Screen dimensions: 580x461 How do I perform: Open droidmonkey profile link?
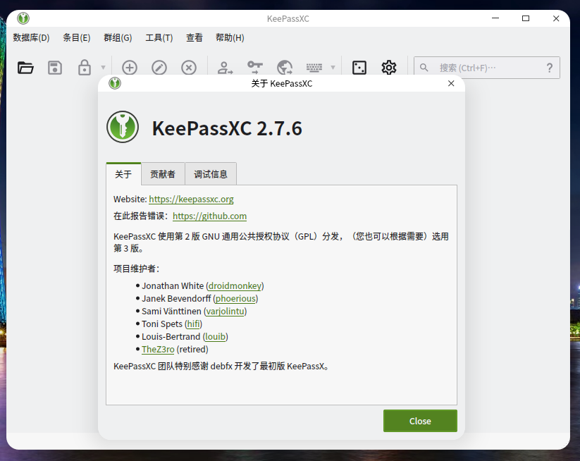pos(235,286)
